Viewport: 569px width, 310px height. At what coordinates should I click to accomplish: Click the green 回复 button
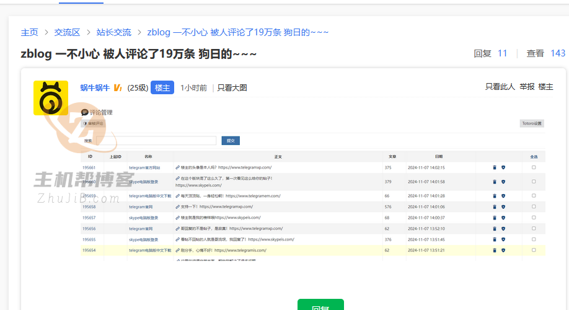pyautogui.click(x=321, y=305)
